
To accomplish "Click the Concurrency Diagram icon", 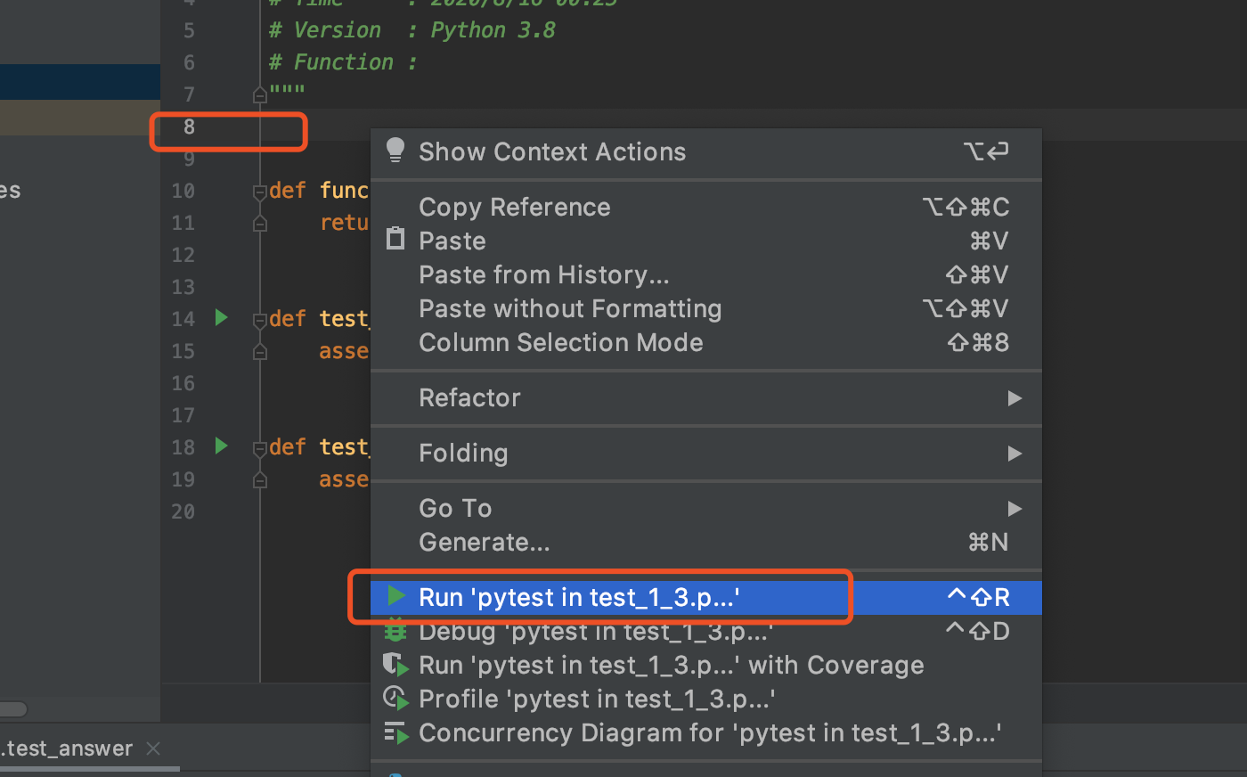I will [395, 733].
